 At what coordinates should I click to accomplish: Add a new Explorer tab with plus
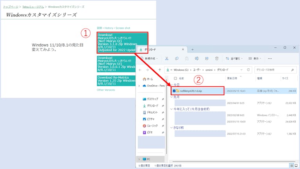pos(193,50)
